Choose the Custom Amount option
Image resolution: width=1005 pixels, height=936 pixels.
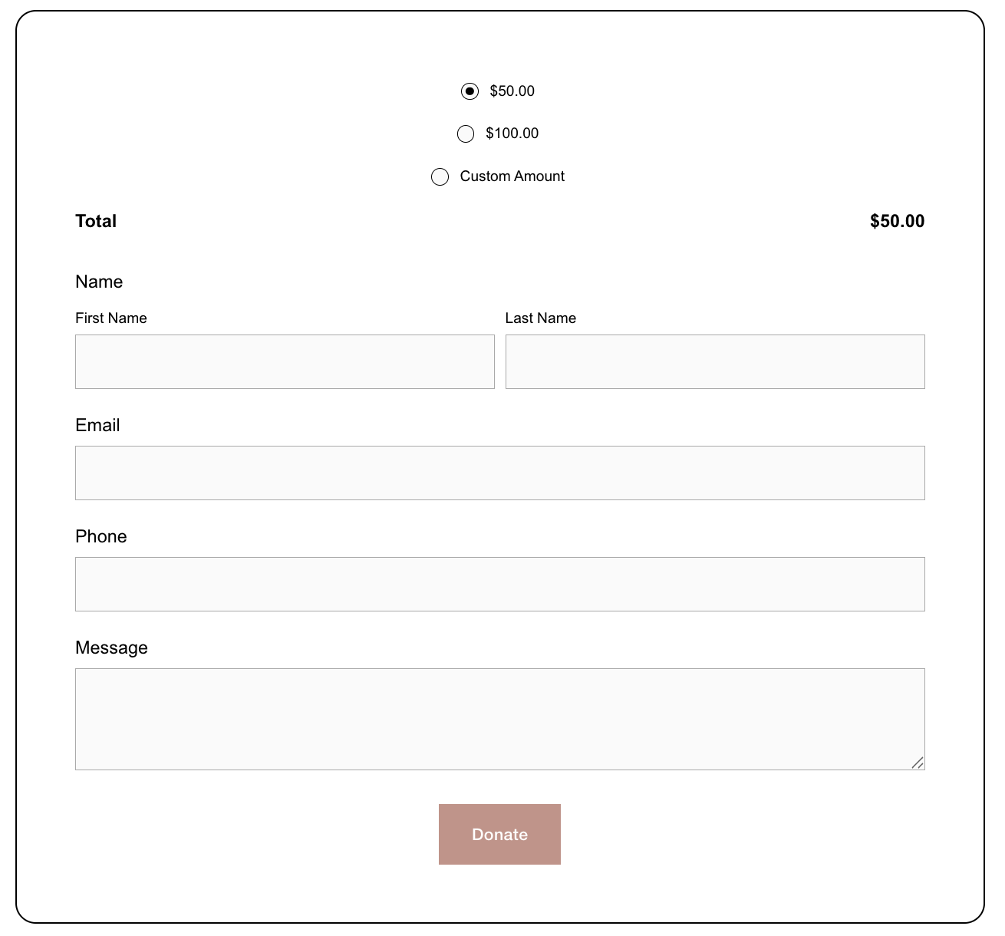[x=440, y=176]
